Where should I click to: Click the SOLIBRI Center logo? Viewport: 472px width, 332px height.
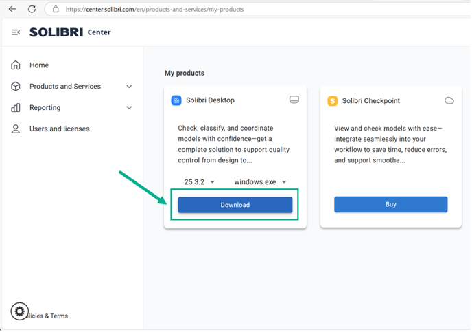[x=70, y=32]
